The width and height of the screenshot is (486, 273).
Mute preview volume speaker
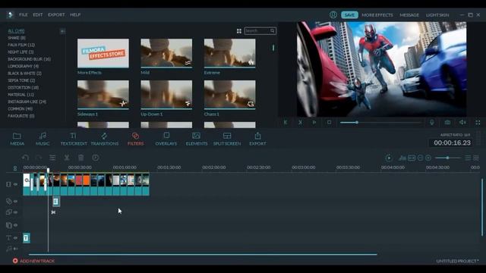click(x=462, y=123)
